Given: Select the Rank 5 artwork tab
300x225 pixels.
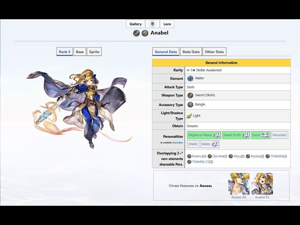Looking at the screenshot, I should (x=65, y=52).
